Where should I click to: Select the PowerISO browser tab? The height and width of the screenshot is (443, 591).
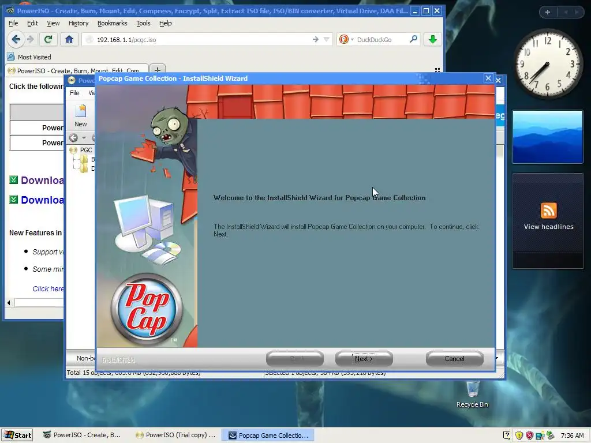tap(77, 70)
